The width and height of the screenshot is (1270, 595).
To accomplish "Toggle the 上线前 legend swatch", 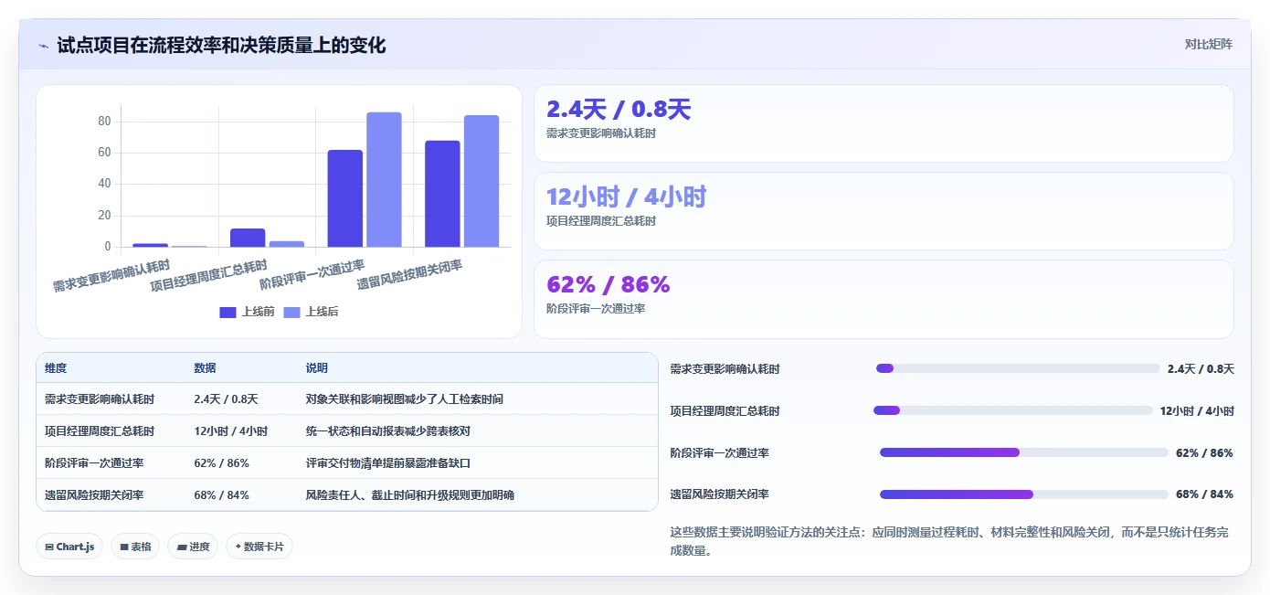I will pyautogui.click(x=228, y=312).
